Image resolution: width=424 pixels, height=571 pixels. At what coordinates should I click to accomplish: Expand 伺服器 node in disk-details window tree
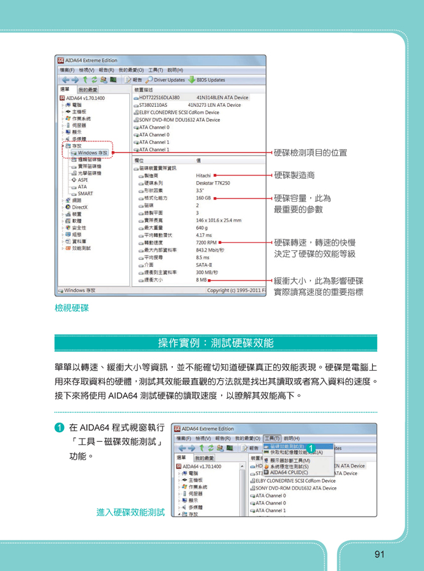[x=62, y=125]
